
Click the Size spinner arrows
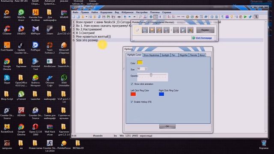(x=146, y=69)
